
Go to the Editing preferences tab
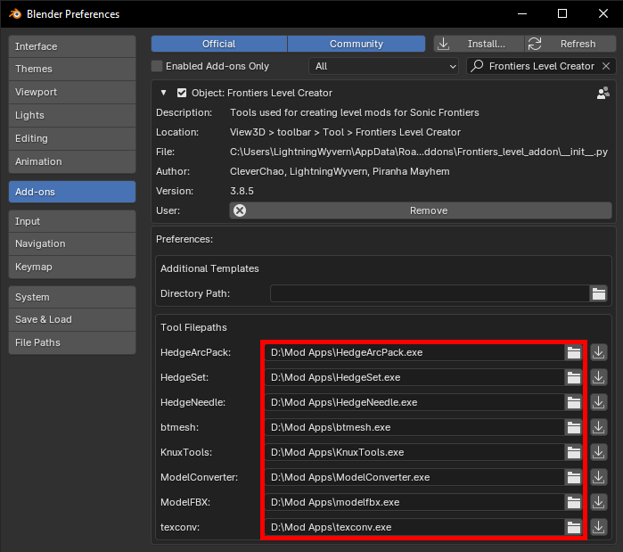click(72, 138)
